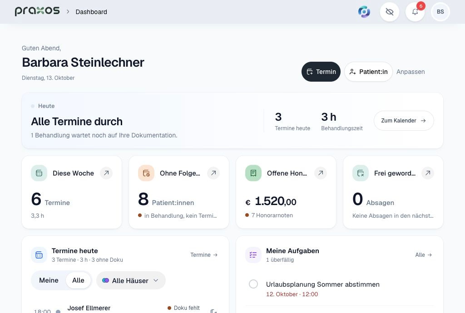Image resolution: width=465 pixels, height=313 pixels.
Task: Click the praxos logo
Action: pos(37,11)
